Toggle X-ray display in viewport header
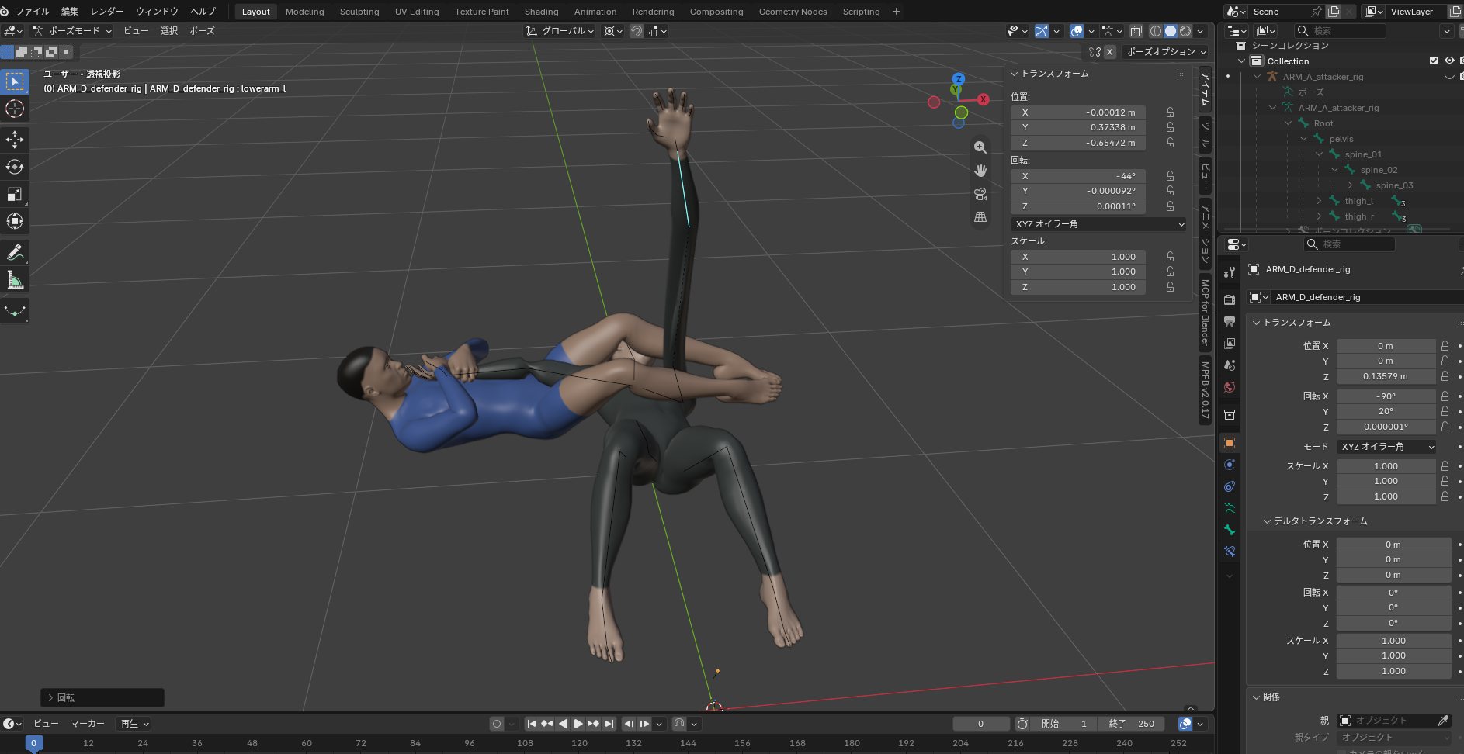The height and width of the screenshot is (754, 1464). [1136, 31]
